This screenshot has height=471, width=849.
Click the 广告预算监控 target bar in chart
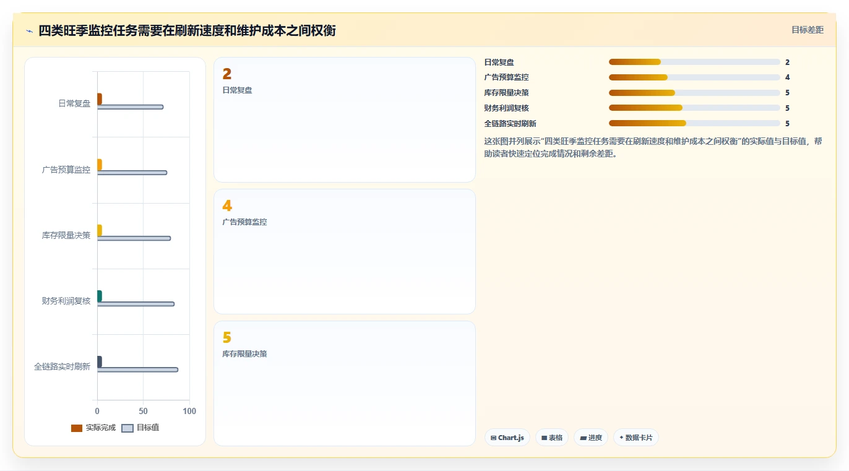[x=132, y=173]
